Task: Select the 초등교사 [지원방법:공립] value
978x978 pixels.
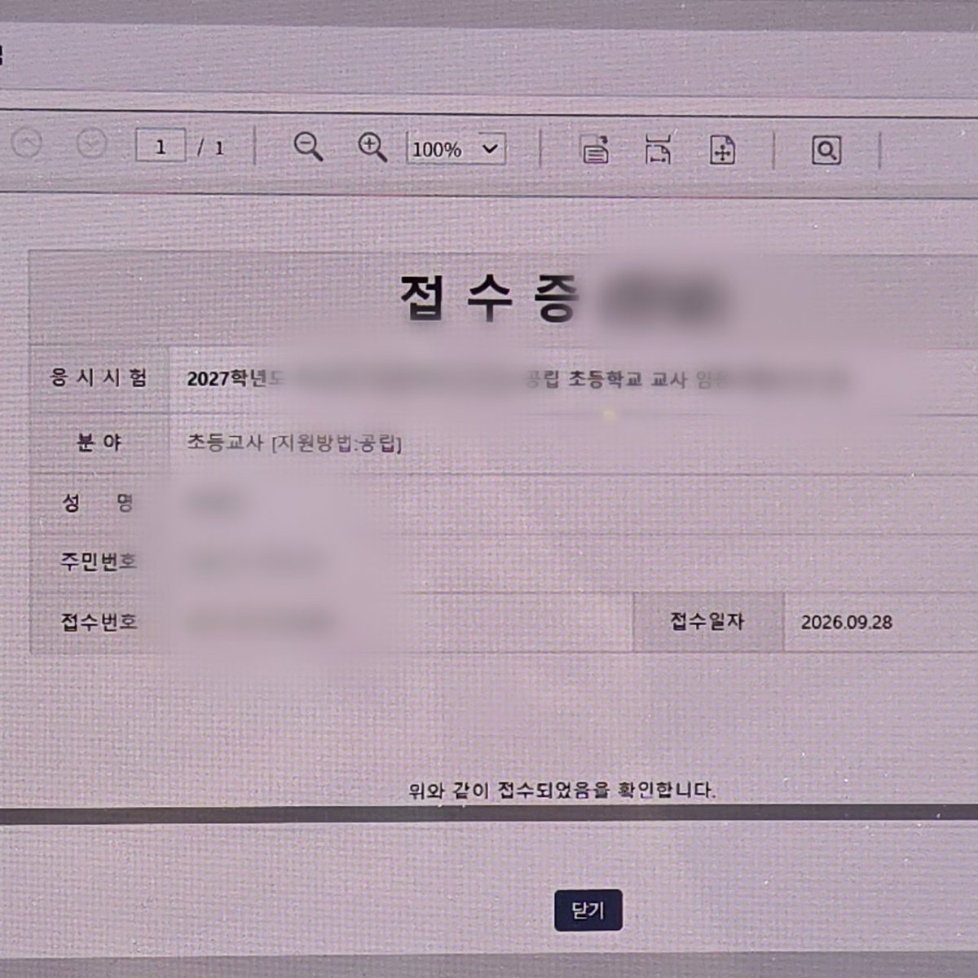Action: pyautogui.click(x=294, y=443)
